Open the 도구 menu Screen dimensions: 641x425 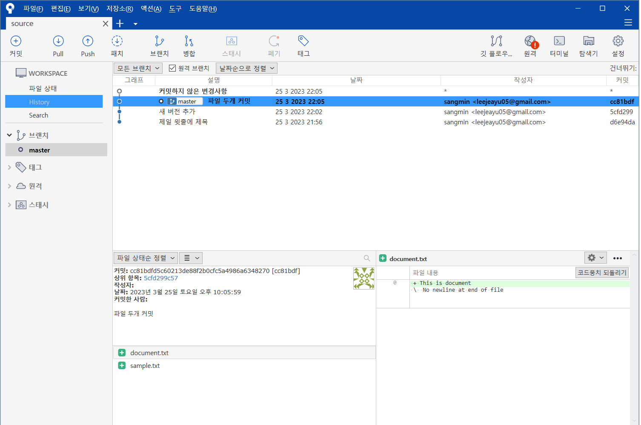point(175,9)
